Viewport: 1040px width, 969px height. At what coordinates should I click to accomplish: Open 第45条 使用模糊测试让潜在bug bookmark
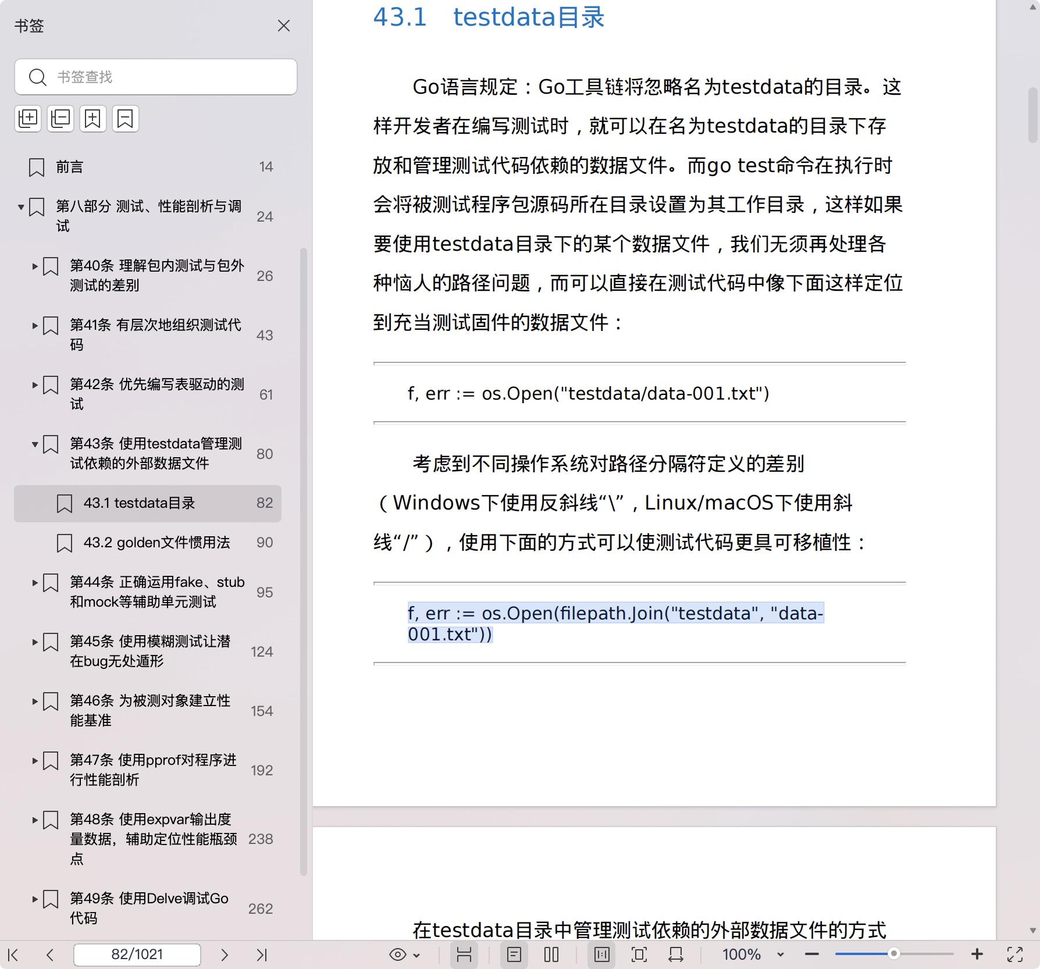[x=150, y=651]
